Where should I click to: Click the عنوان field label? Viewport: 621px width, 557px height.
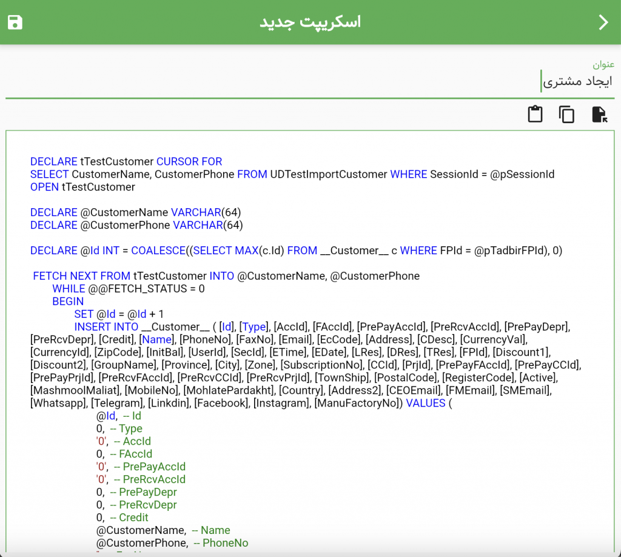[603, 64]
